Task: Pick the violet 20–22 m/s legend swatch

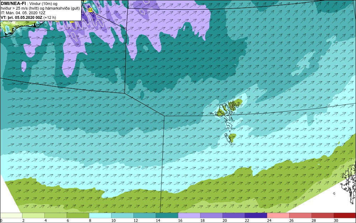Action: [234, 216]
